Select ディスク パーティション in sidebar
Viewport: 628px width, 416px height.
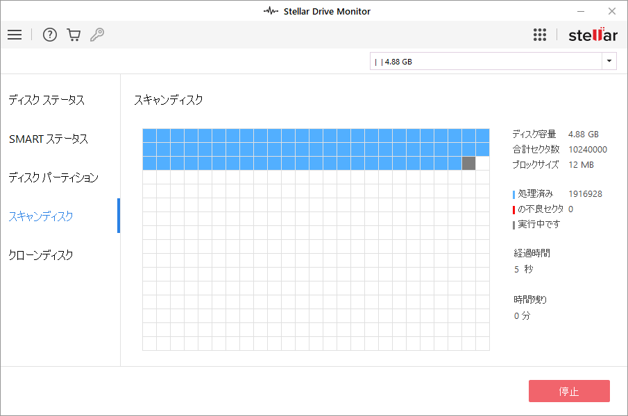tap(53, 177)
